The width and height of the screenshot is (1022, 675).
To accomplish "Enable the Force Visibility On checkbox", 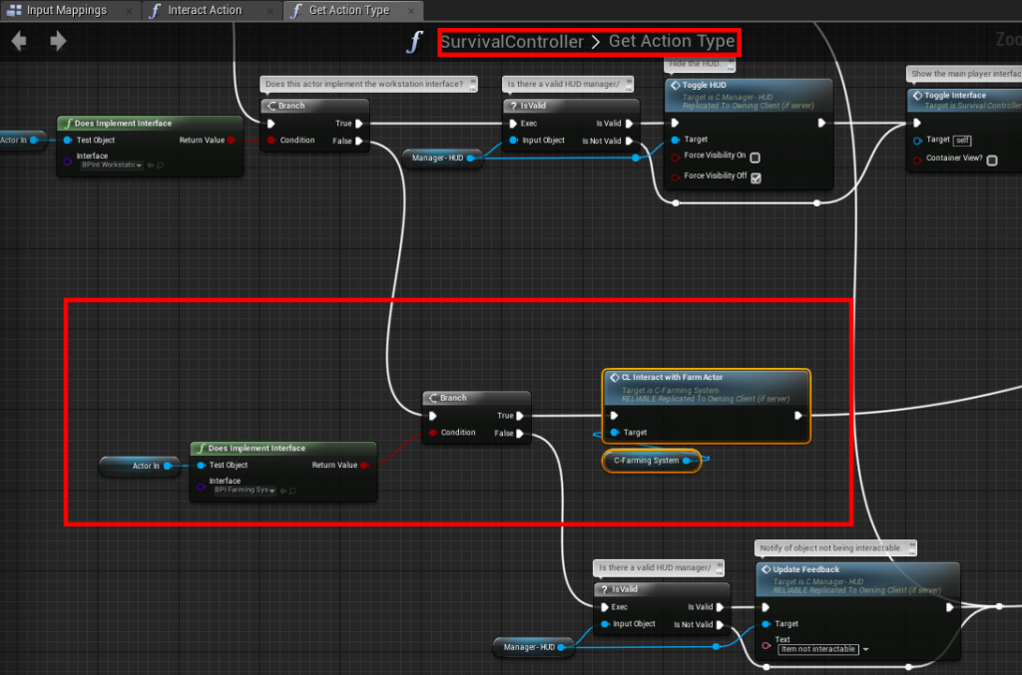I will pyautogui.click(x=755, y=158).
